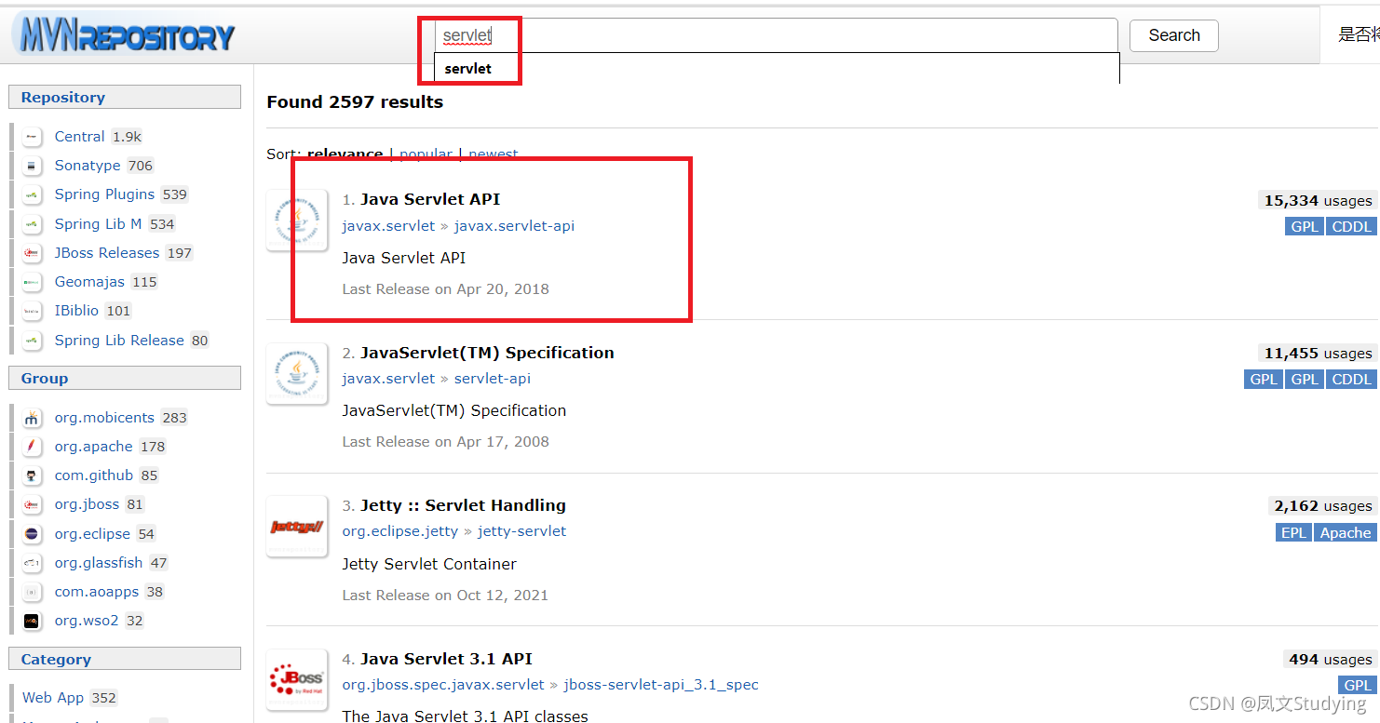The image size is (1380, 723).
Task: Click the org.glassfish group icon
Action: [x=32, y=563]
